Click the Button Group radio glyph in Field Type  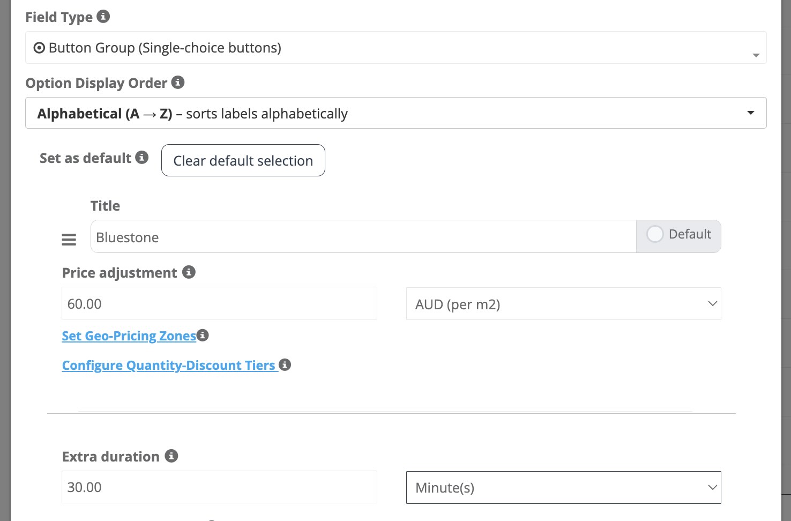click(x=39, y=48)
